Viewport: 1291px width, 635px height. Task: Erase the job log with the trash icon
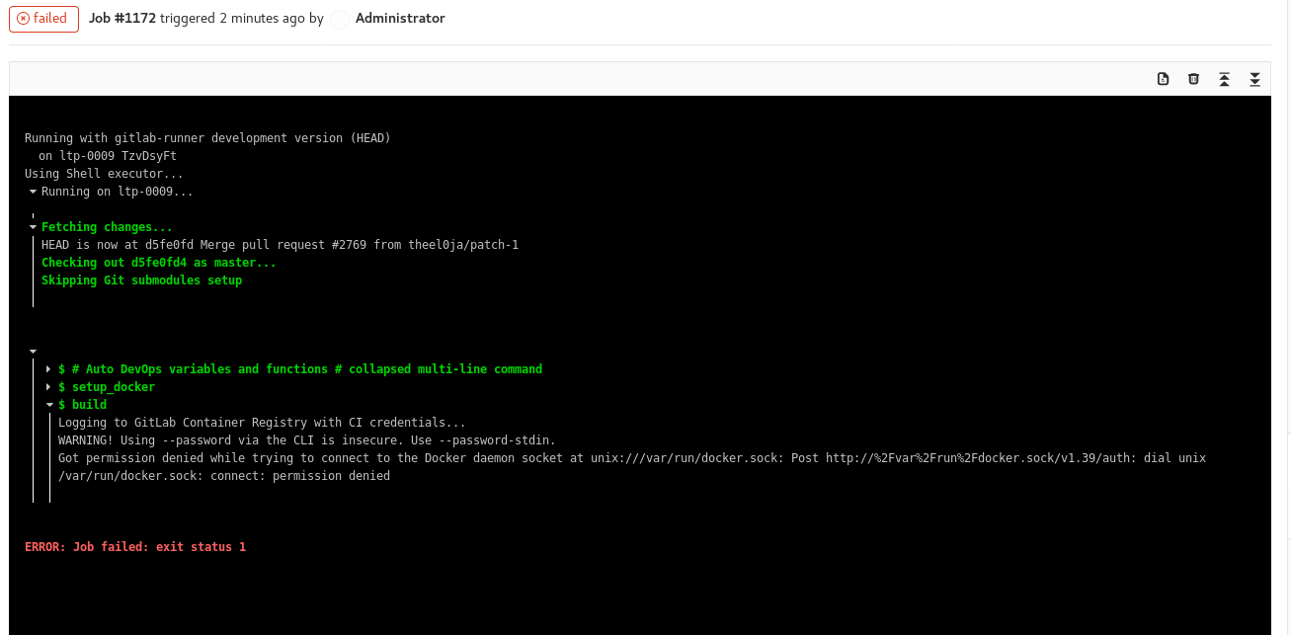click(x=1193, y=78)
